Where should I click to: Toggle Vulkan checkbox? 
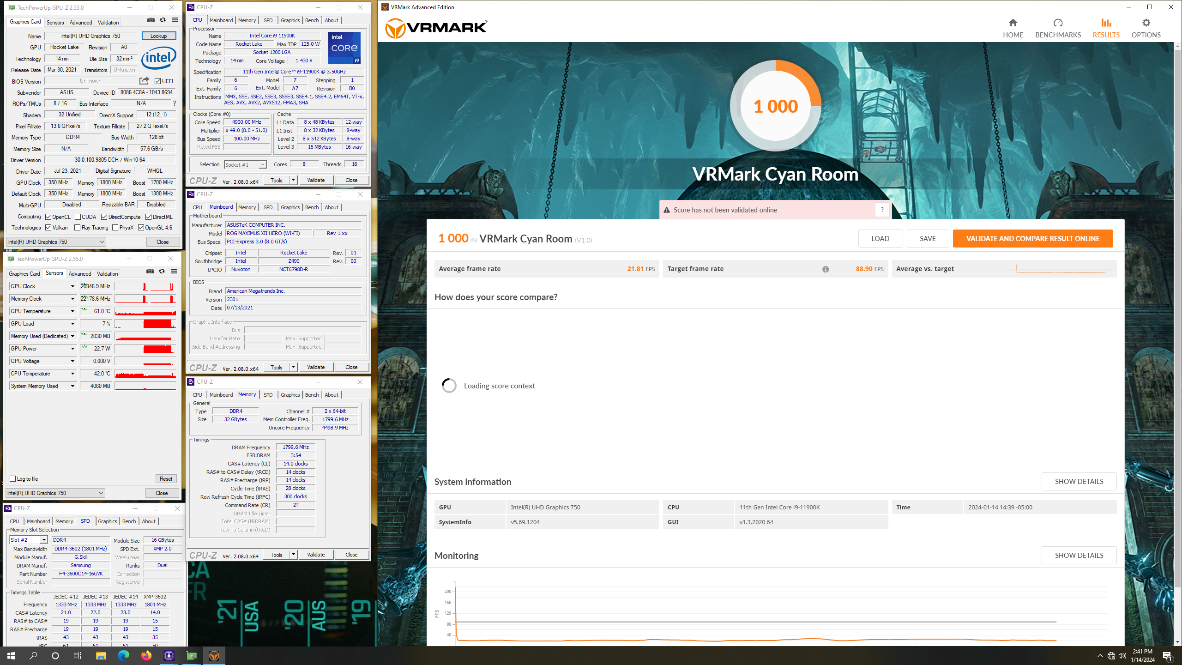click(48, 228)
